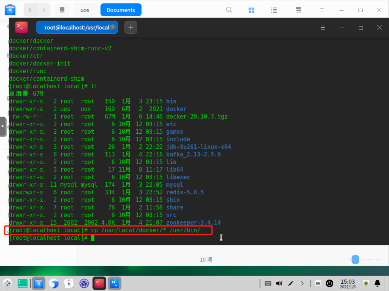The width and height of the screenshot is (389, 291).
Task: Open a new terminal tab with plus button
Action: (x=131, y=27)
